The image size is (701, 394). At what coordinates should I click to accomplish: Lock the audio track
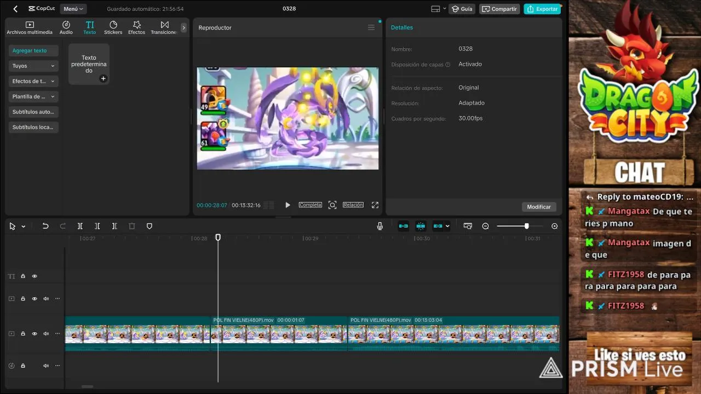coord(23,366)
